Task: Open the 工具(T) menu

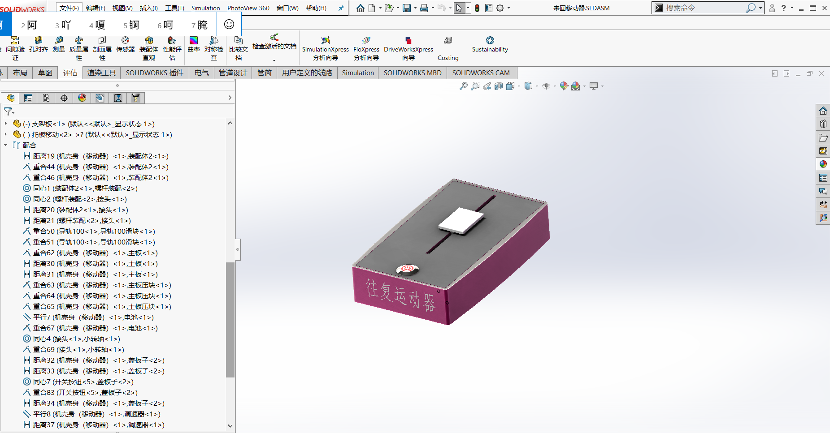Action: [174, 8]
